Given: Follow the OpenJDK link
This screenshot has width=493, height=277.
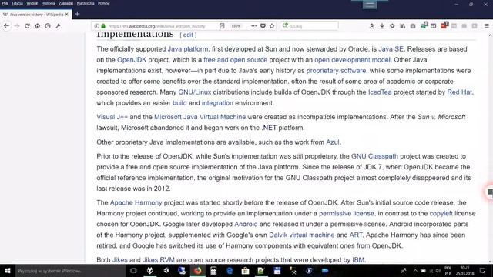Looking at the screenshot, I should [x=132, y=60].
